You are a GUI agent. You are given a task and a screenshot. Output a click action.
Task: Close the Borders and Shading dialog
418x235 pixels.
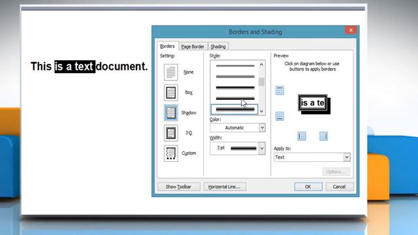[x=351, y=30]
